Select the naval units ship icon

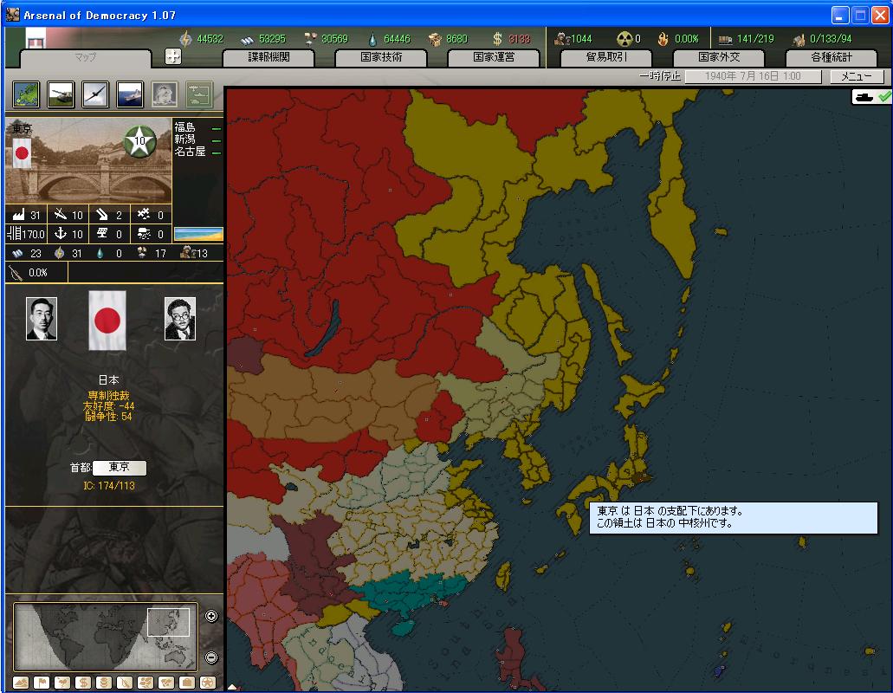tap(130, 94)
